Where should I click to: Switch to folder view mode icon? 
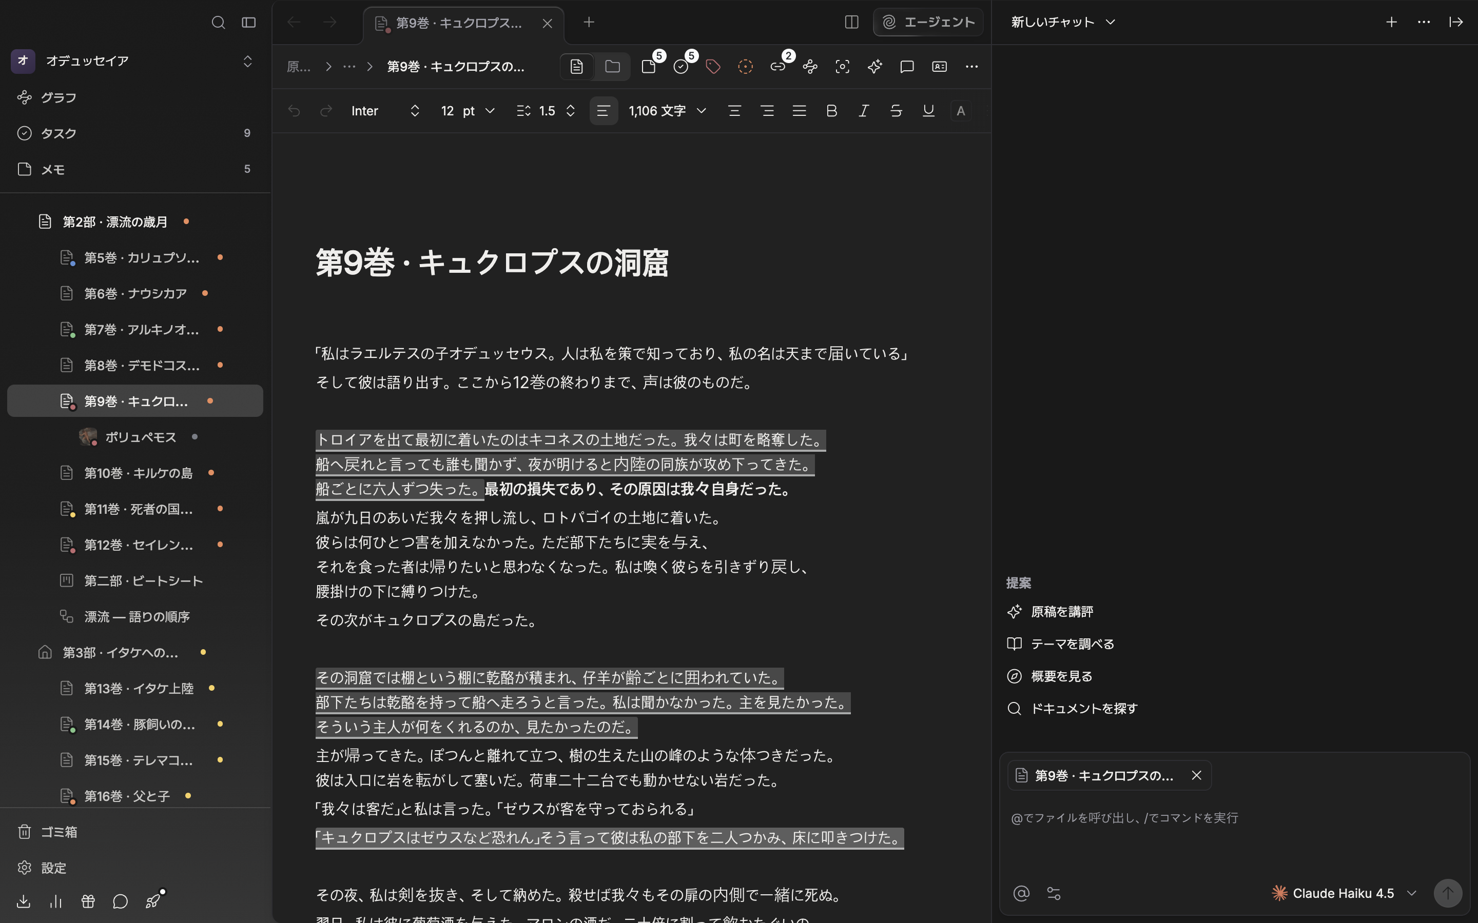click(x=612, y=67)
